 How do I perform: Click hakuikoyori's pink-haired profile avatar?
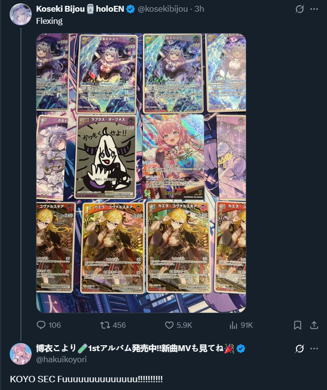[20, 354]
